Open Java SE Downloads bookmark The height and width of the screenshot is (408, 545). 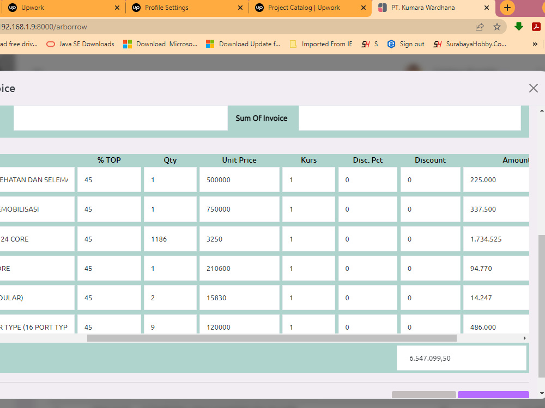coord(80,44)
